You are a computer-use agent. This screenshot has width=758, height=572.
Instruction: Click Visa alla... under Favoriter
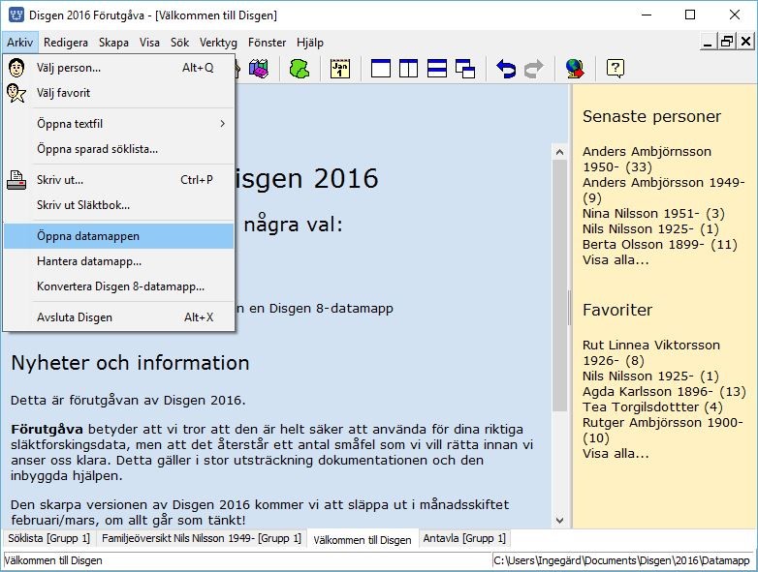pos(616,453)
